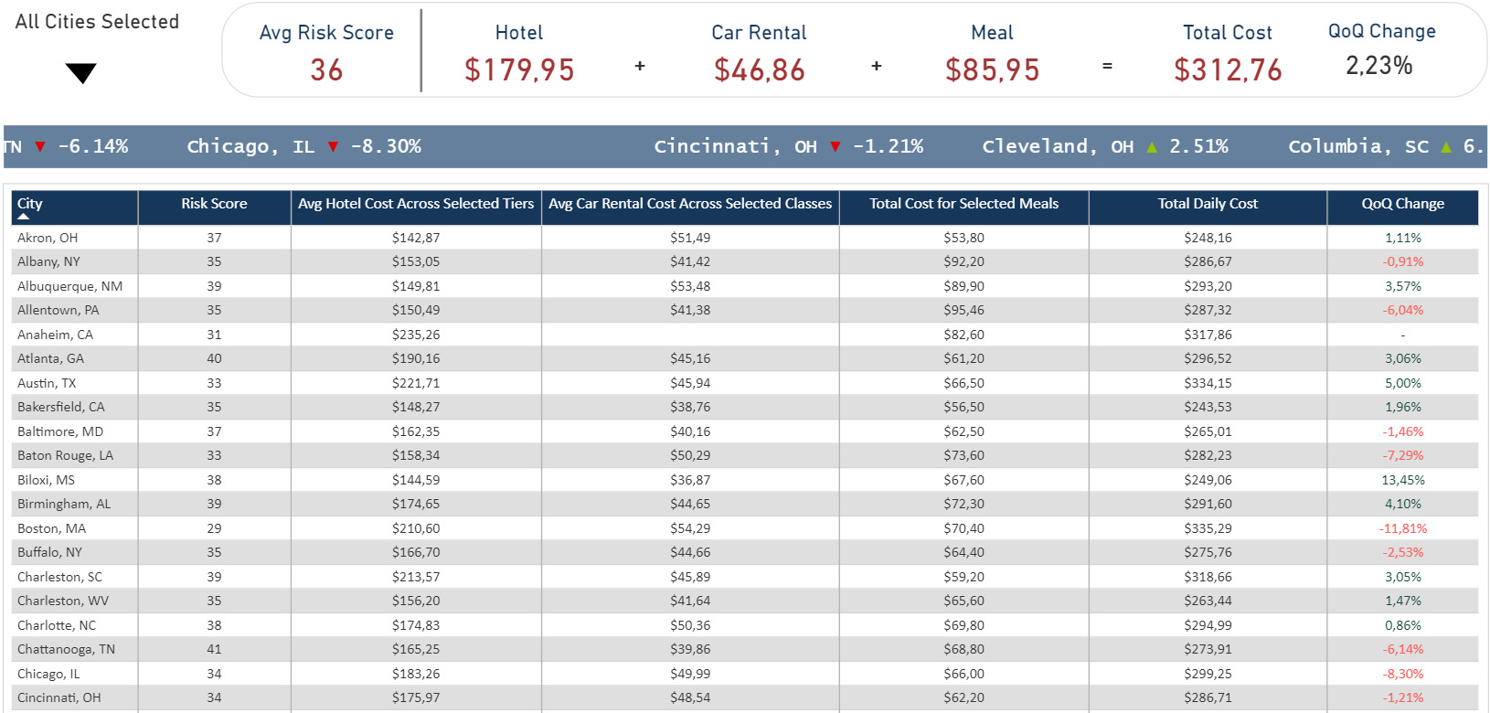The image size is (1490, 713).
Task: Sort table by Risk Score column header
Action: coord(214,204)
